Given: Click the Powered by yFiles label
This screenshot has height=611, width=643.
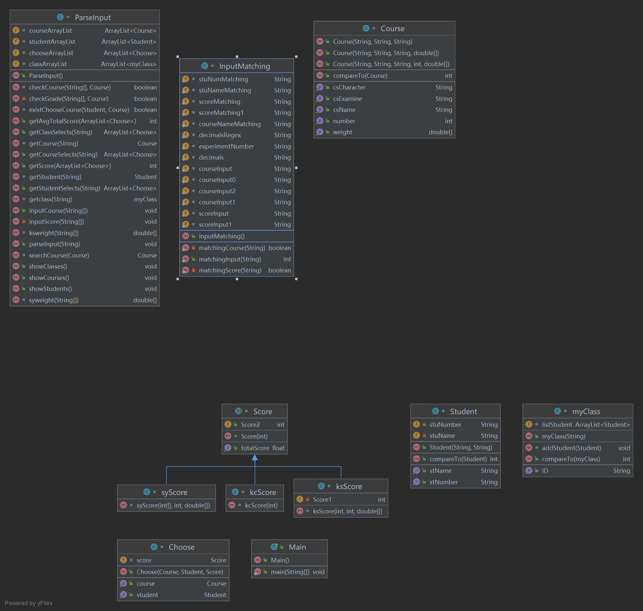Looking at the screenshot, I should pos(29,603).
